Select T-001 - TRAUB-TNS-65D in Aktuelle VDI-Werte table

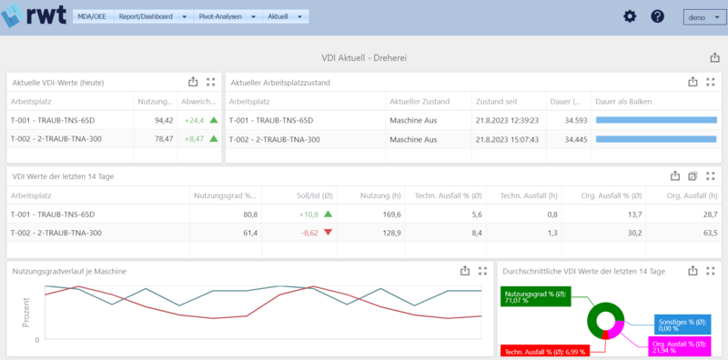click(x=53, y=120)
